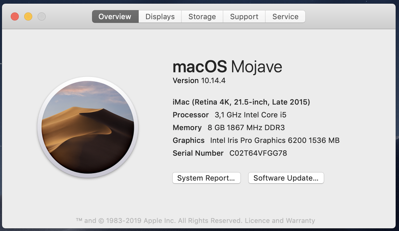Click the serial number C02T64VFGG78
399x231 pixels.
click(258, 153)
